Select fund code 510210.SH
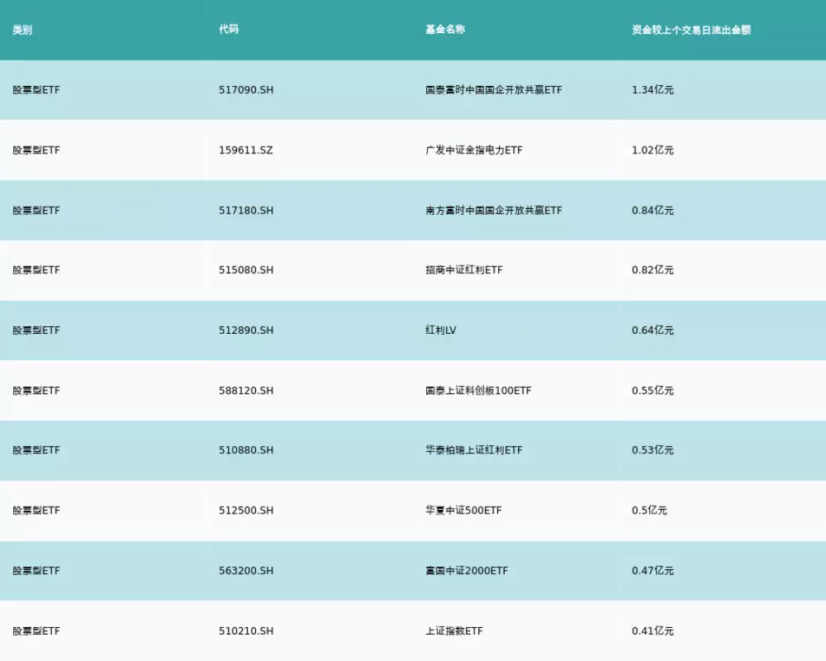The image size is (826, 661). pyautogui.click(x=246, y=631)
